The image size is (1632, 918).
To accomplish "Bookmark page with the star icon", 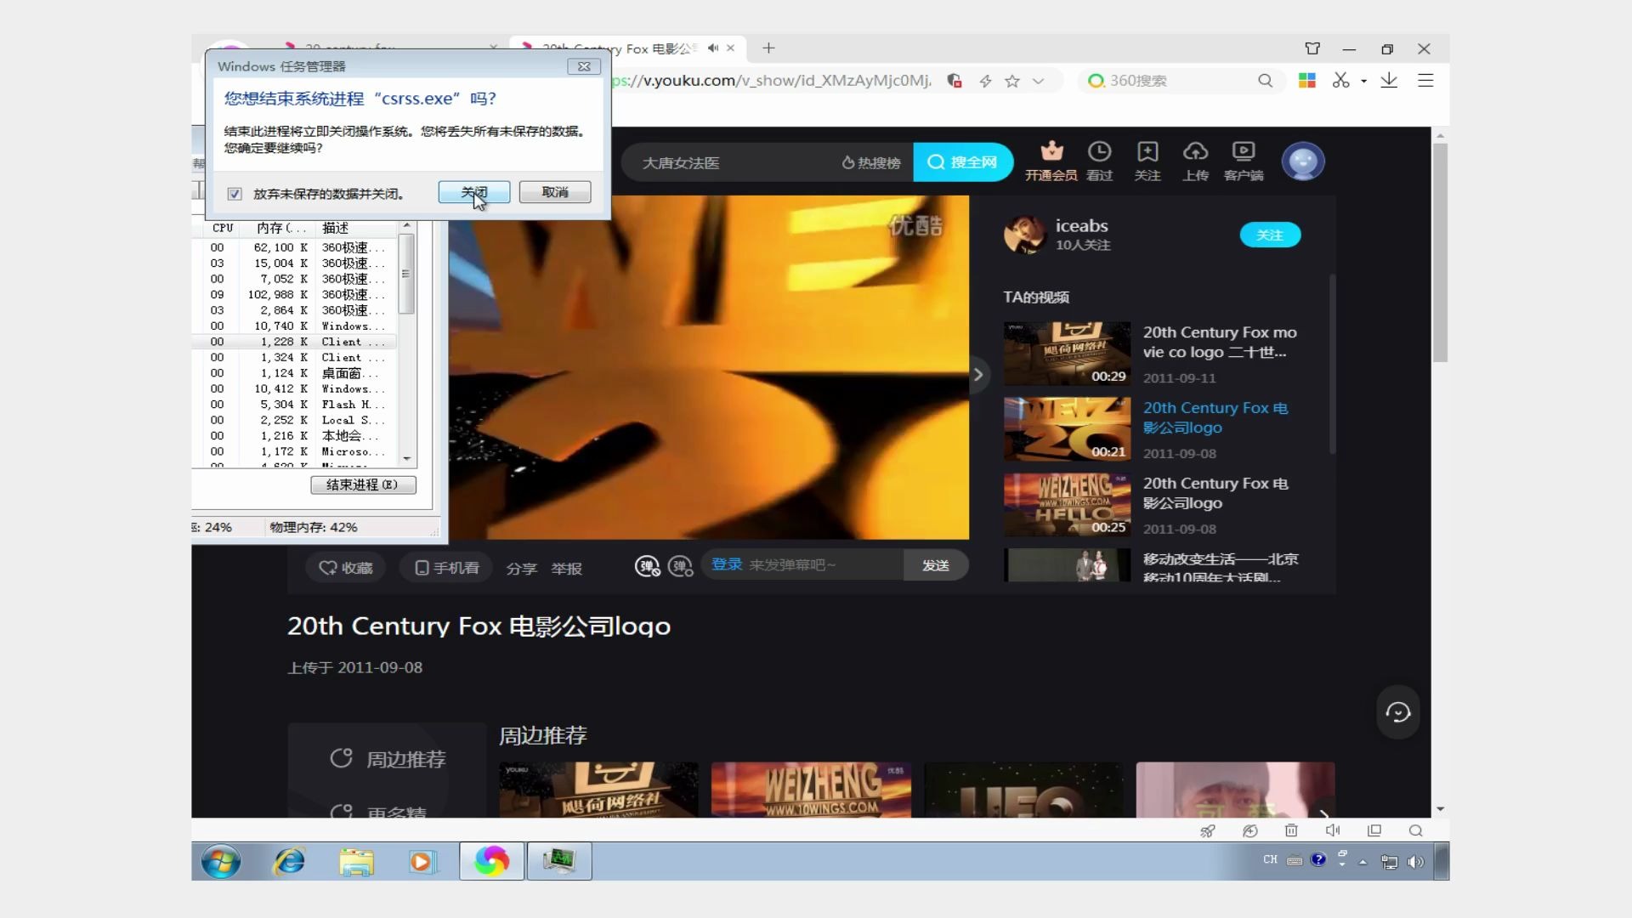I will 1011,81.
